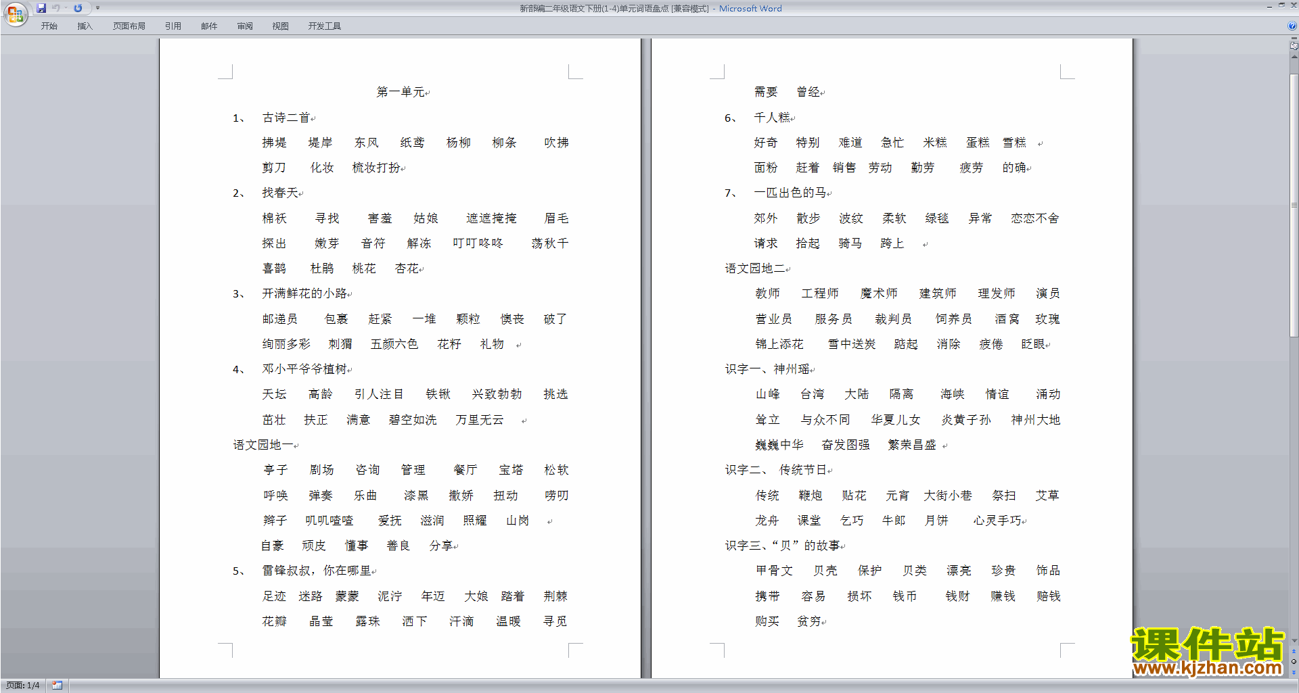Click Next Page double-arrow button
This screenshot has height=693, width=1299.
click(x=1294, y=672)
